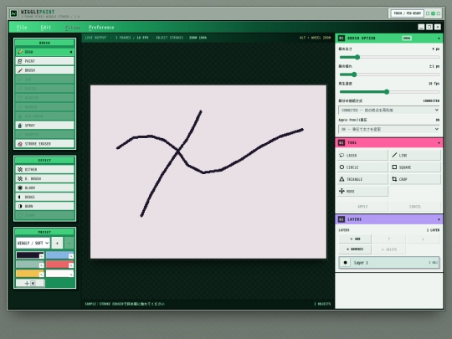Edit the yellow swatch pencil icon
452x339 pixels.
pyautogui.click(x=42, y=275)
